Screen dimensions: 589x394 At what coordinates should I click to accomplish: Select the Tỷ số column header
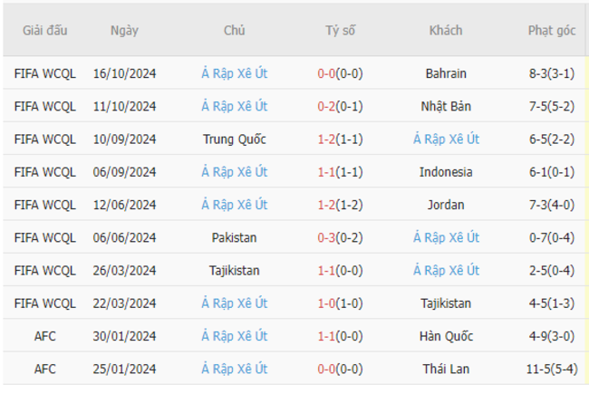point(341,31)
